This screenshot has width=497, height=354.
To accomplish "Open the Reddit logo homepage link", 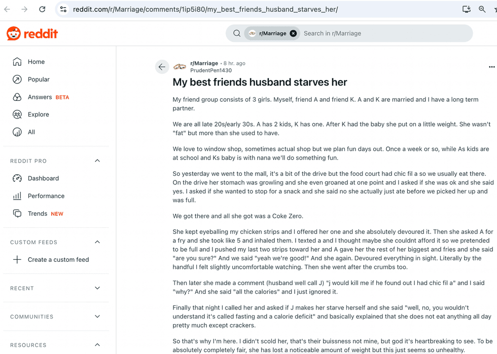I will pyautogui.click(x=32, y=33).
